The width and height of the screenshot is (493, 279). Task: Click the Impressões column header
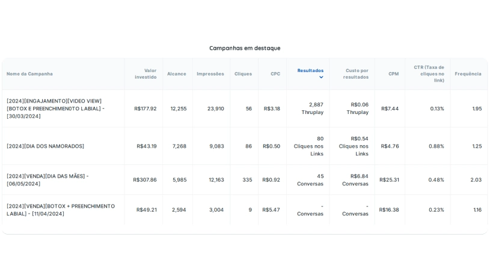(x=210, y=74)
